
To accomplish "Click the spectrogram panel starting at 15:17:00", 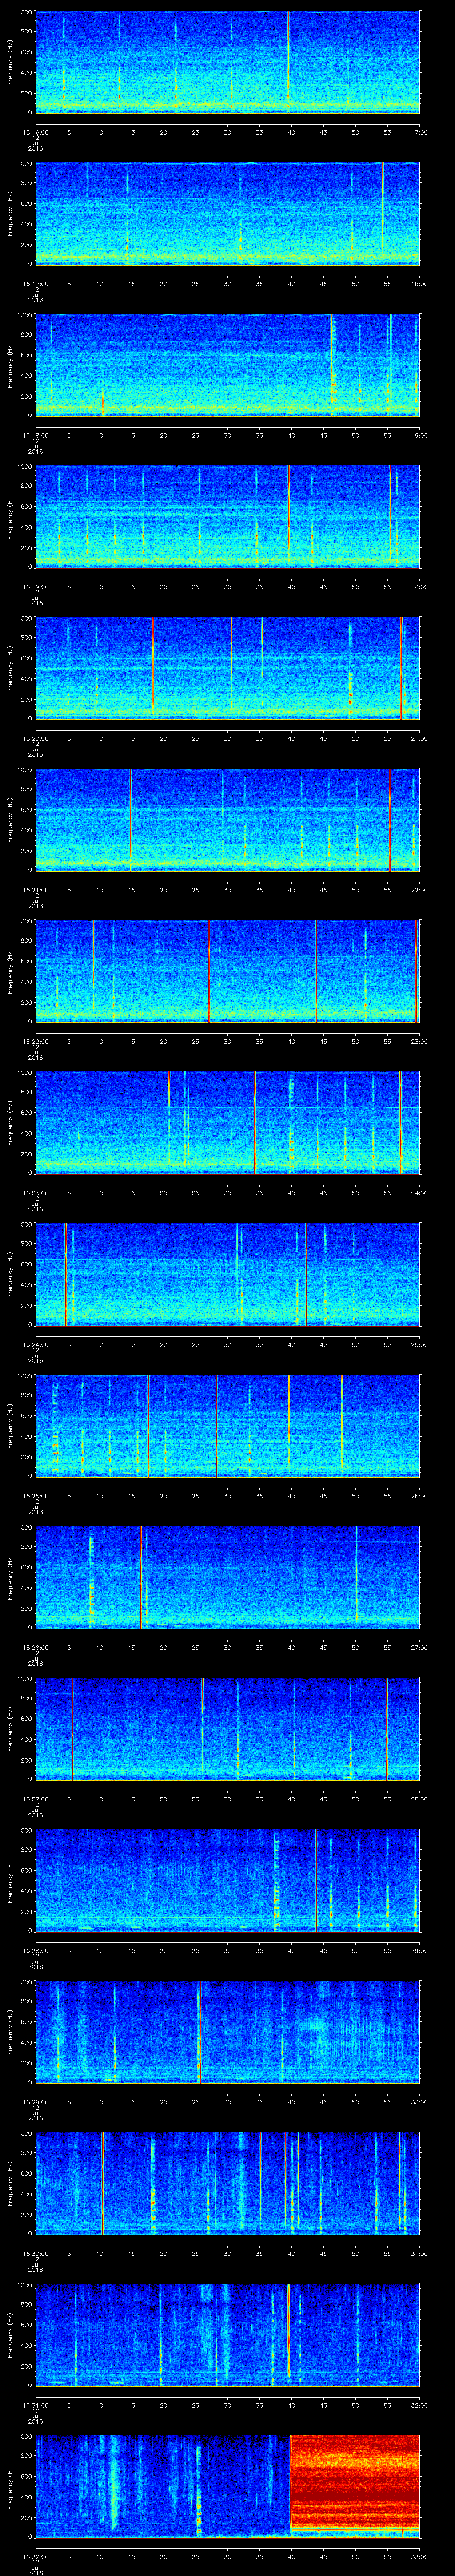I will (x=228, y=213).
